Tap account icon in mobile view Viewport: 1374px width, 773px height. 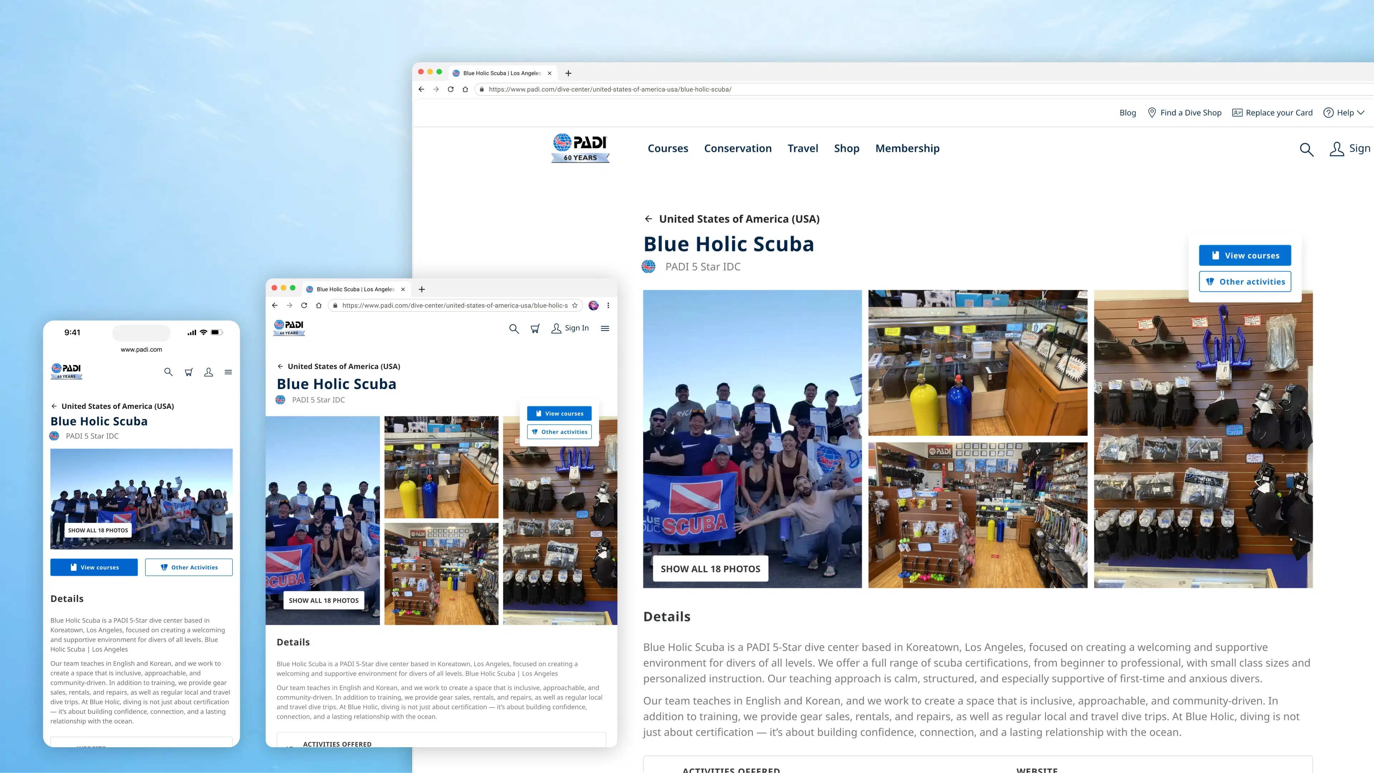click(x=209, y=372)
